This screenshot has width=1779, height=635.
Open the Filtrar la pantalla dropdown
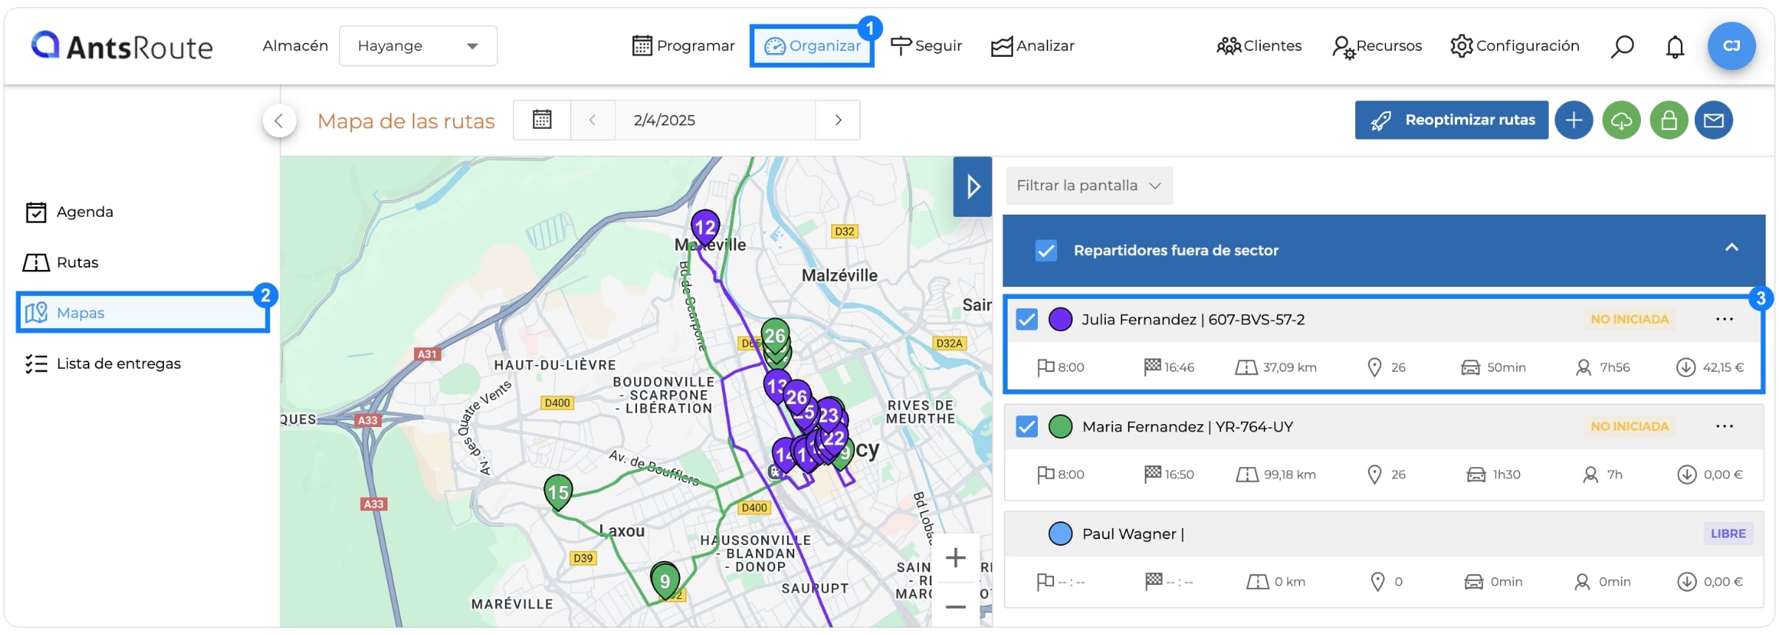[1089, 185]
